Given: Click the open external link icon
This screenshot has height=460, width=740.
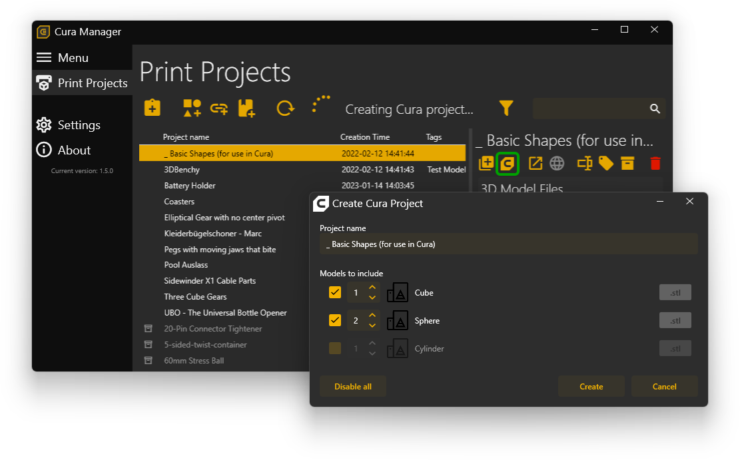Looking at the screenshot, I should click(x=535, y=163).
